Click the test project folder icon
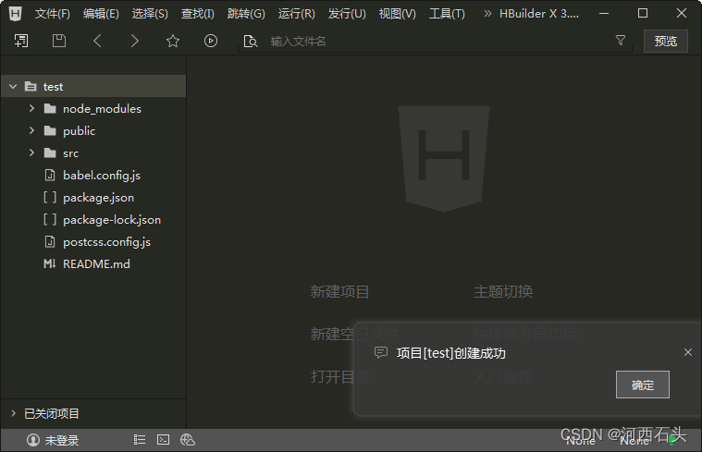The image size is (702, 452). (x=31, y=86)
